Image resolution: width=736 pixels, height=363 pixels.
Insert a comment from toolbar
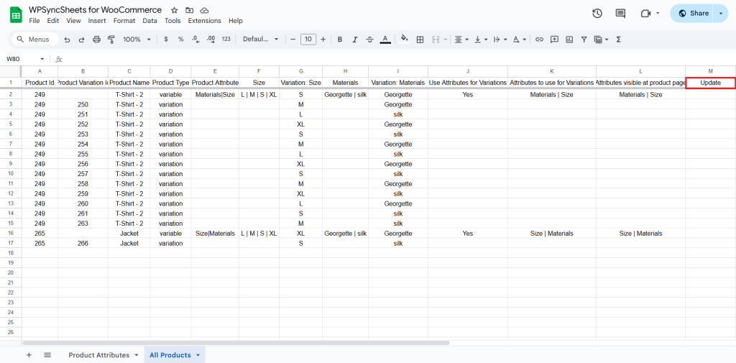pos(554,40)
